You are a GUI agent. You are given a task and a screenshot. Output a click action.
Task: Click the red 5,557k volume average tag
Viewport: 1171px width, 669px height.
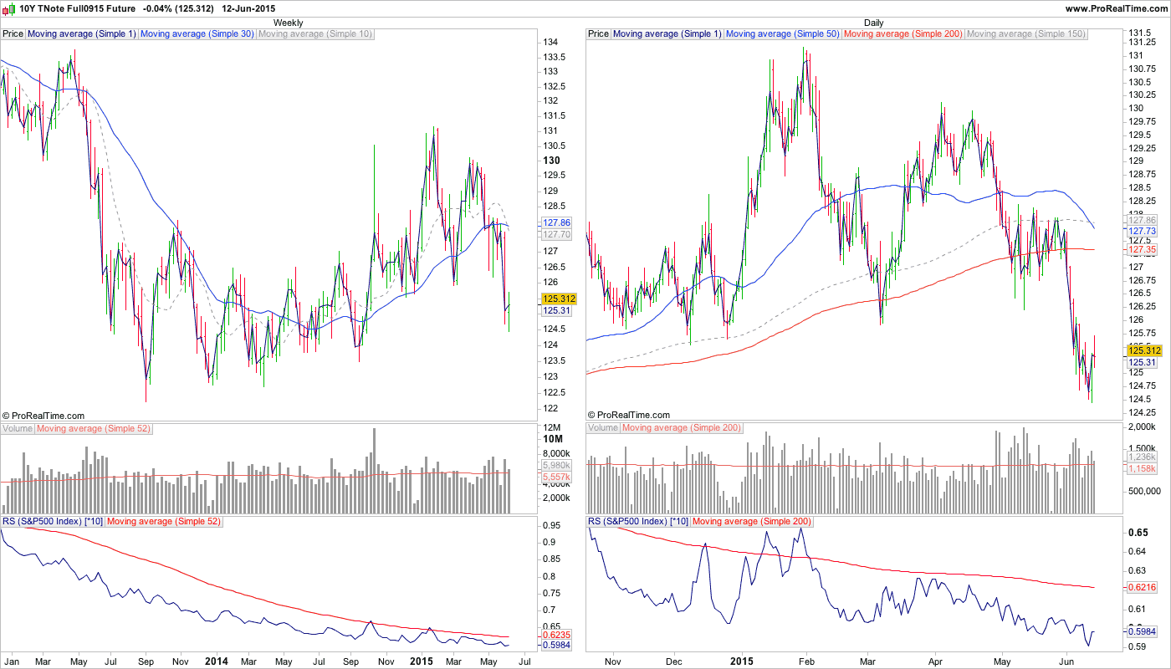coord(556,477)
